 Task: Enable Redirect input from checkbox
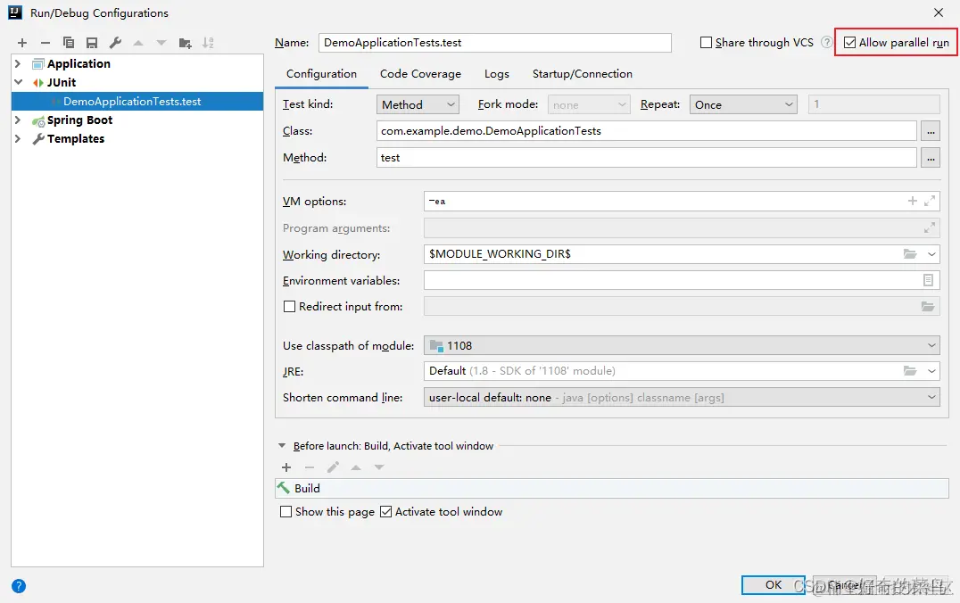point(290,307)
